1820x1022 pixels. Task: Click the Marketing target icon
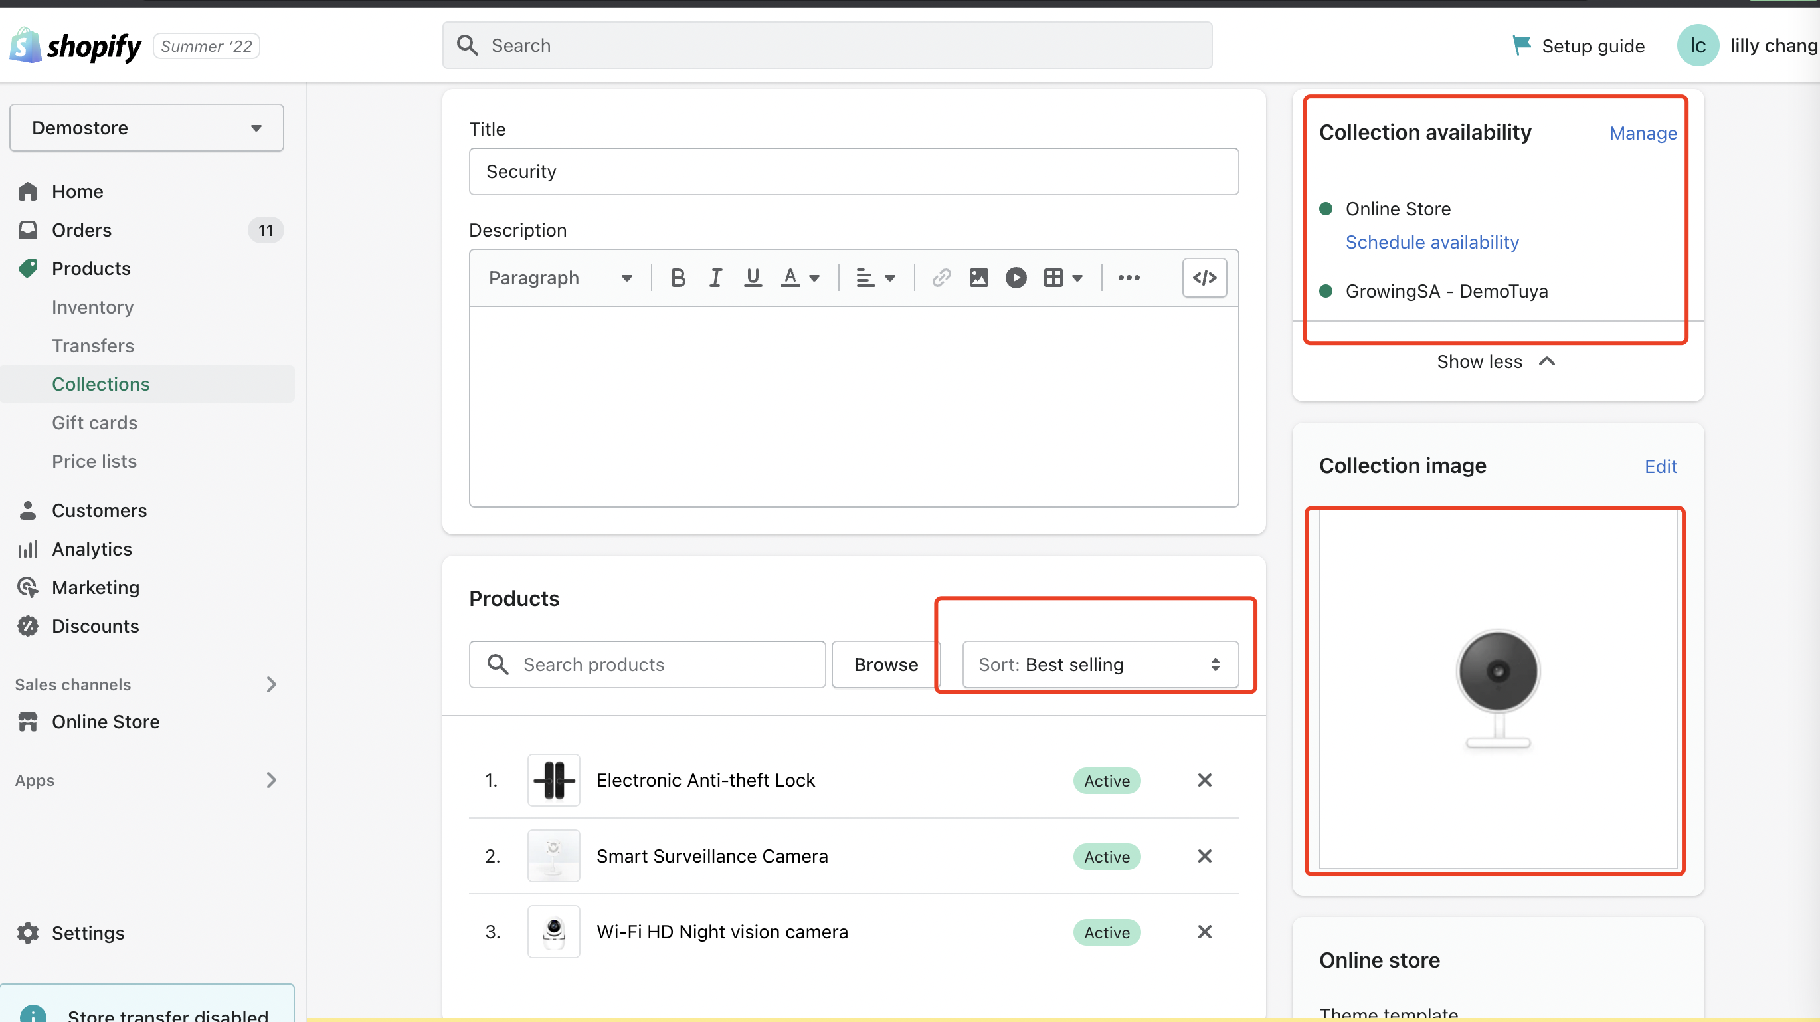(x=27, y=587)
